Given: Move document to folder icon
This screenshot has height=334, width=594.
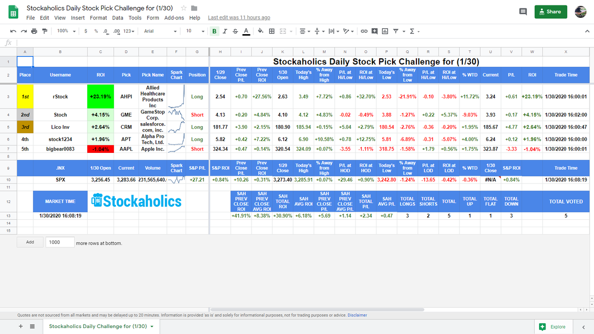Looking at the screenshot, I should tap(194, 8).
